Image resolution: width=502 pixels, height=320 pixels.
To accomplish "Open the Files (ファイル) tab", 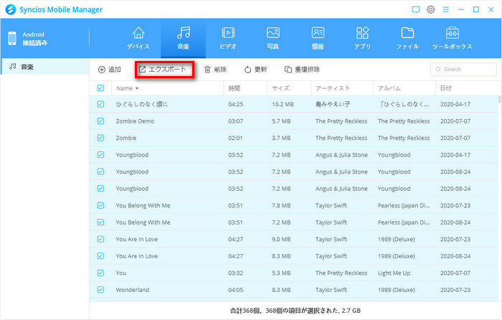I will tap(407, 38).
